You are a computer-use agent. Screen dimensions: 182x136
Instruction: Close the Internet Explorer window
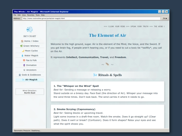(166, 12)
